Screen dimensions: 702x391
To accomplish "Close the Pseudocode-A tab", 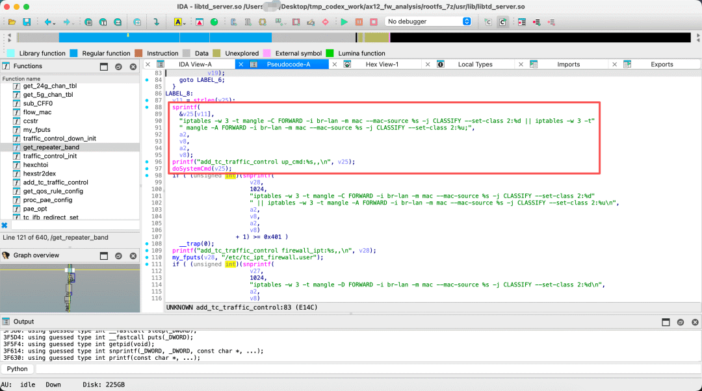I will [x=241, y=64].
